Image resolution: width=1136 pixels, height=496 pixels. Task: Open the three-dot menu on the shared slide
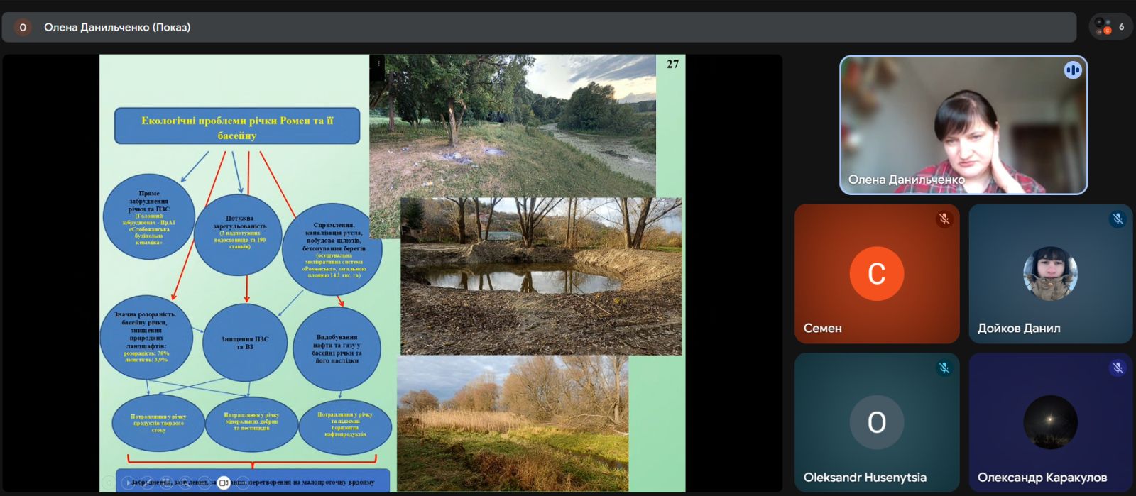pos(378,64)
